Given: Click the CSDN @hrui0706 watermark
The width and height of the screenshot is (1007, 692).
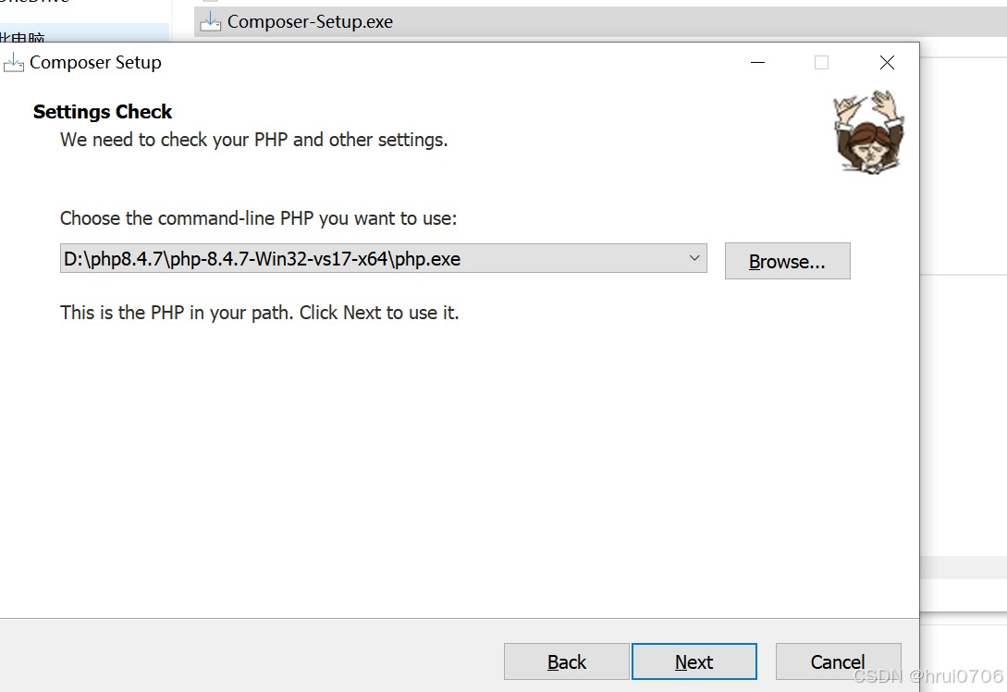Looking at the screenshot, I should tap(928, 676).
